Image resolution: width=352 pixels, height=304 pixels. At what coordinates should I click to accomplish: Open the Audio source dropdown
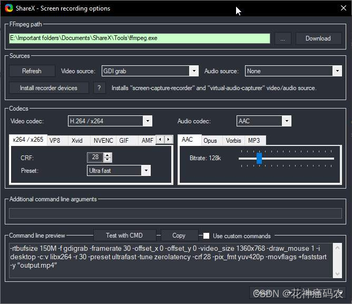pos(293,71)
